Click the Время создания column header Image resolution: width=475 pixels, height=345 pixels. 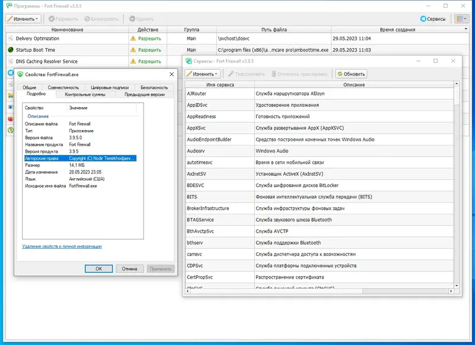(x=397, y=30)
